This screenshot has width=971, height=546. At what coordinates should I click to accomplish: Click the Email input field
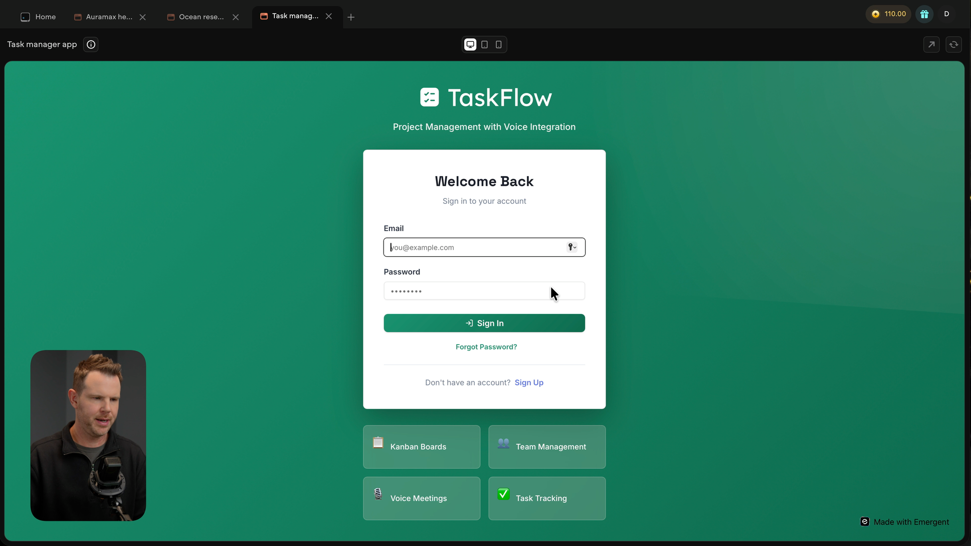point(476,248)
